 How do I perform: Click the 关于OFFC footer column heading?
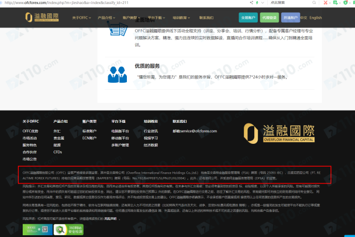click(x=31, y=122)
